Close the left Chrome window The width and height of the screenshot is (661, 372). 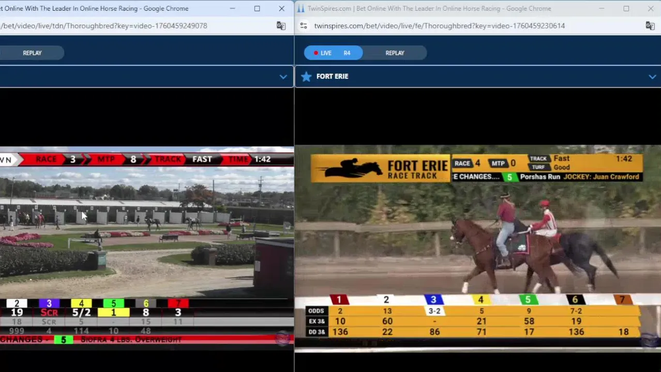281,8
